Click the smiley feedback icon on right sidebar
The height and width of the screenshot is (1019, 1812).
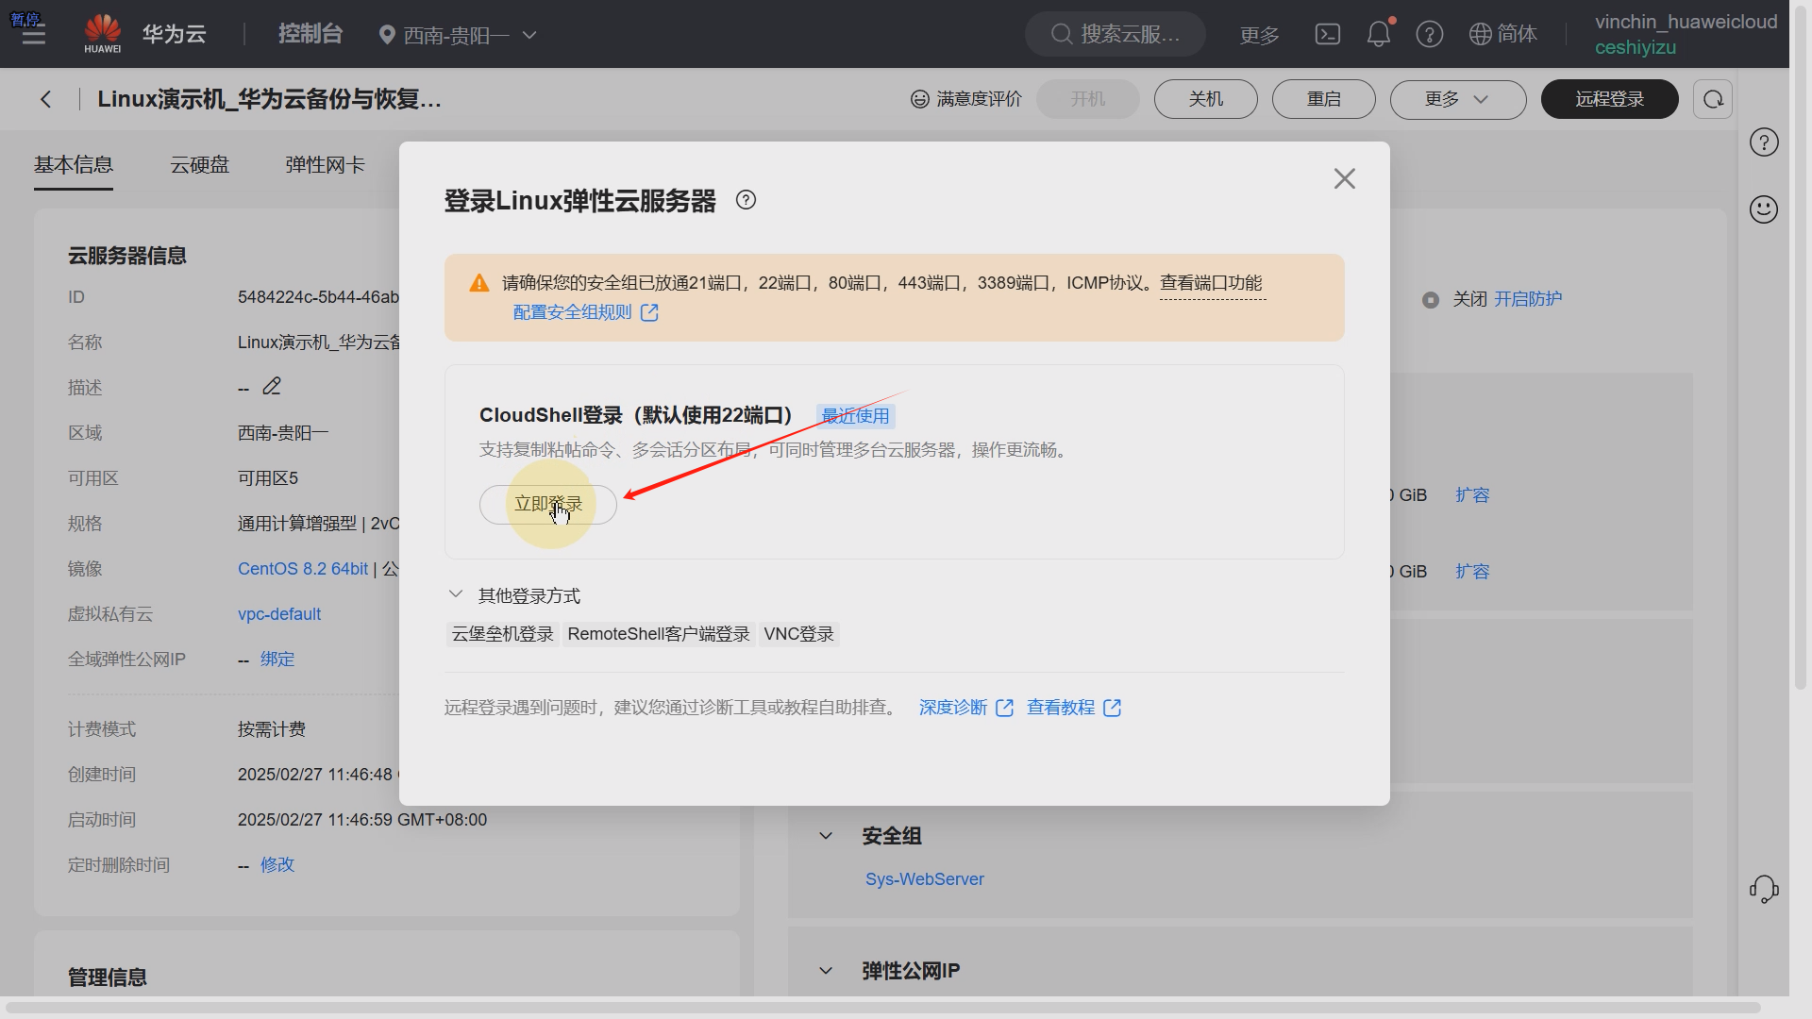(1763, 209)
